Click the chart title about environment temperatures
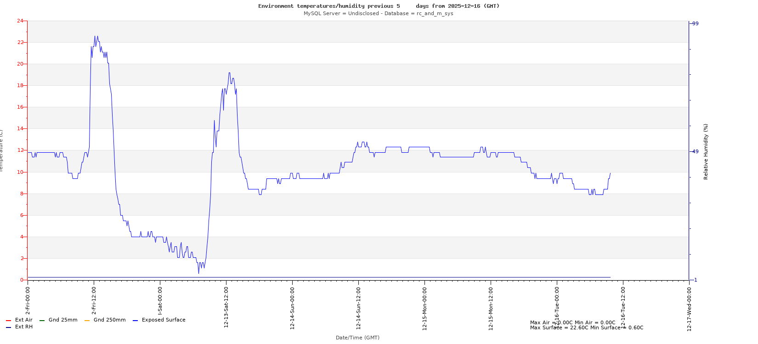Image resolution: width=758 pixels, height=344 pixels. tap(379, 6)
